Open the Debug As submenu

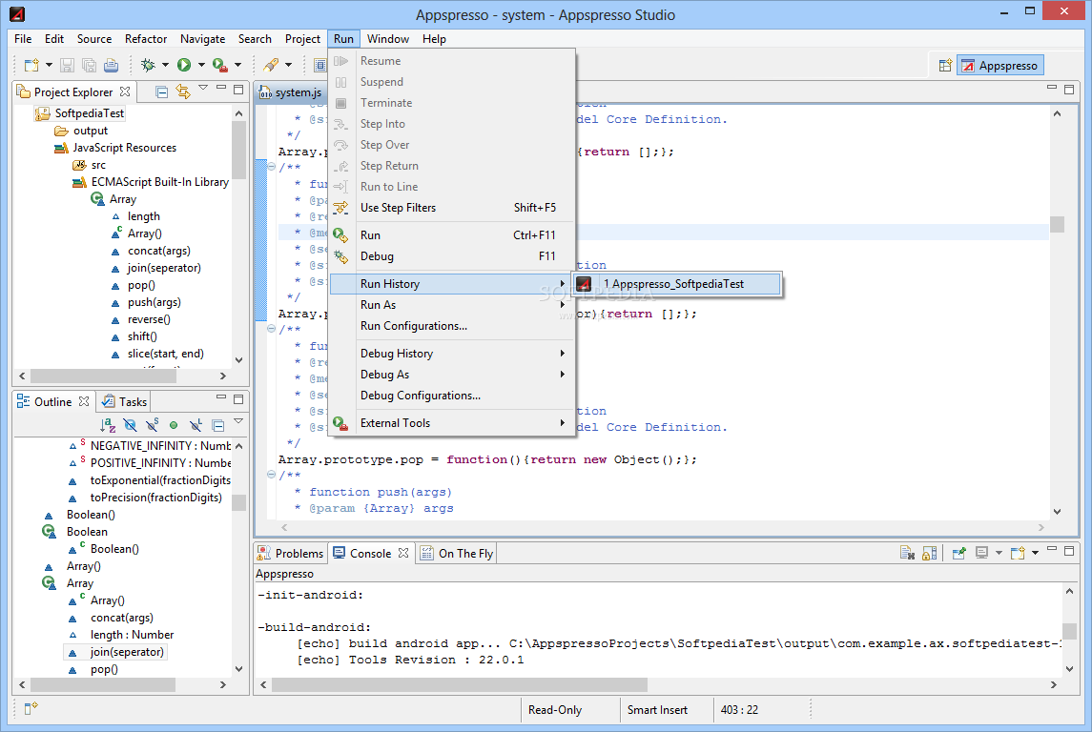[452, 375]
